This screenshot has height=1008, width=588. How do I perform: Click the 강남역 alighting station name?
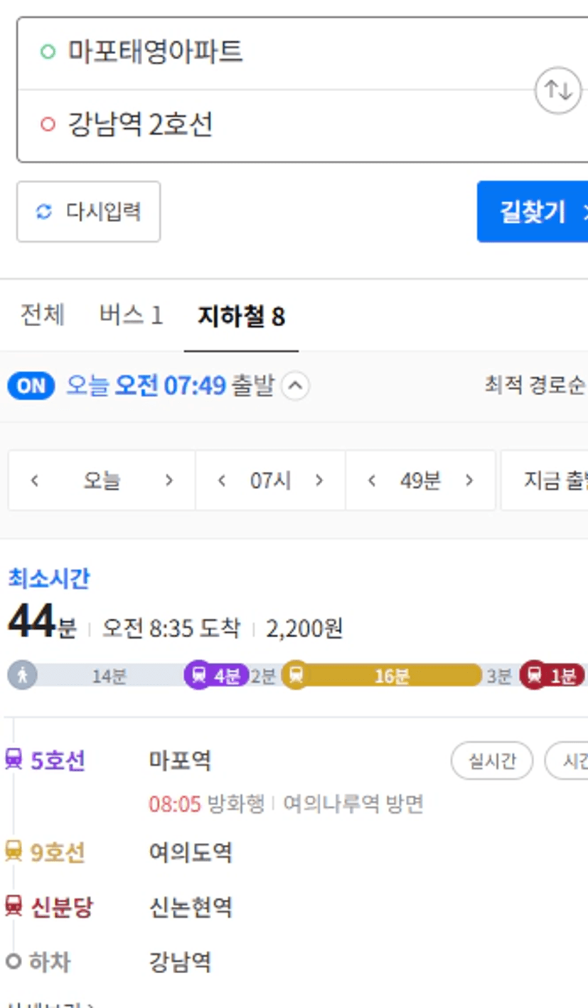coord(180,962)
